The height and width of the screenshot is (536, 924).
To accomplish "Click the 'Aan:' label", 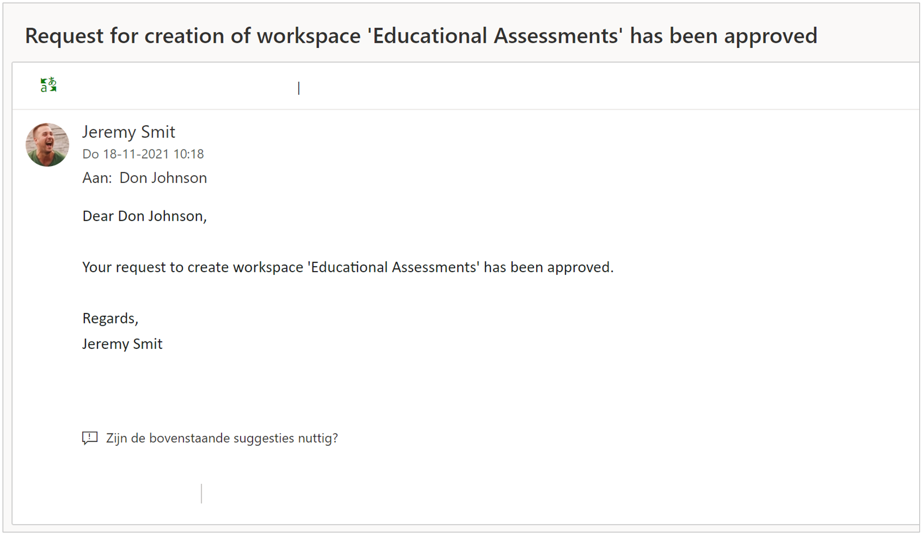I will pos(97,178).
